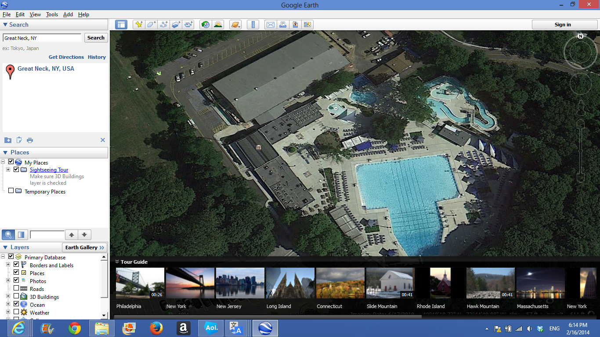Click the Long Island tour thumbnail
The width and height of the screenshot is (600, 337).
tap(290, 283)
